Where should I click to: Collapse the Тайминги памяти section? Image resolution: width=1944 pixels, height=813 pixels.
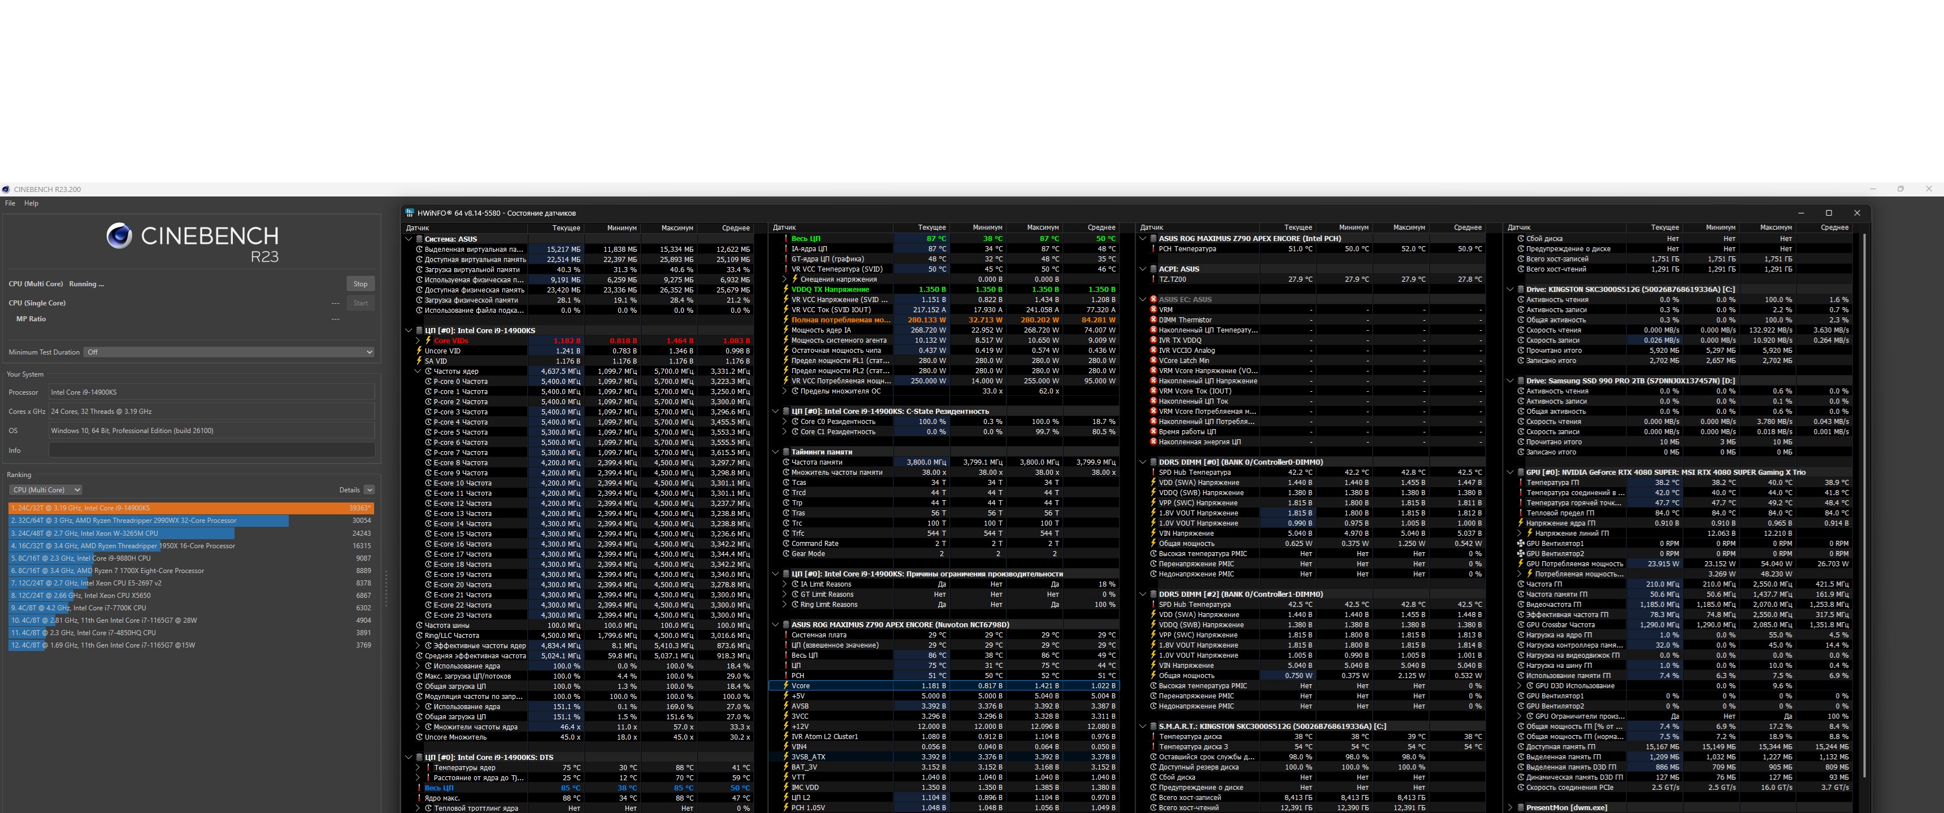point(775,452)
